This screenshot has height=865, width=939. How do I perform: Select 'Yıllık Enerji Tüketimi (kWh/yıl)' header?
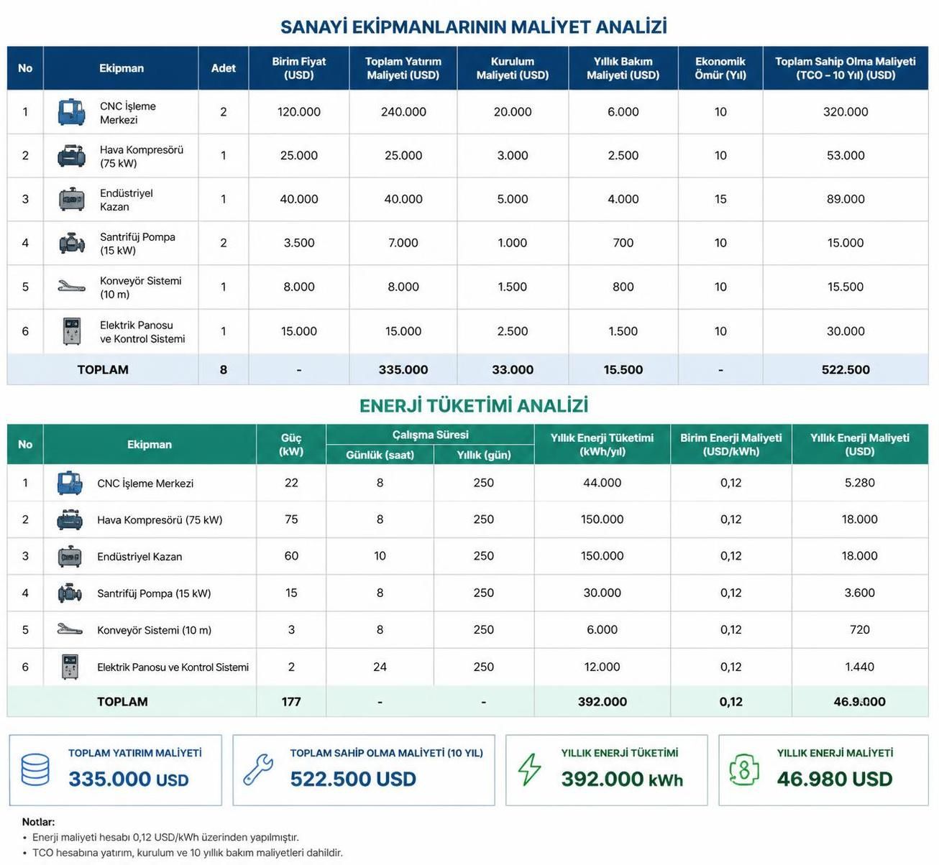(602, 445)
